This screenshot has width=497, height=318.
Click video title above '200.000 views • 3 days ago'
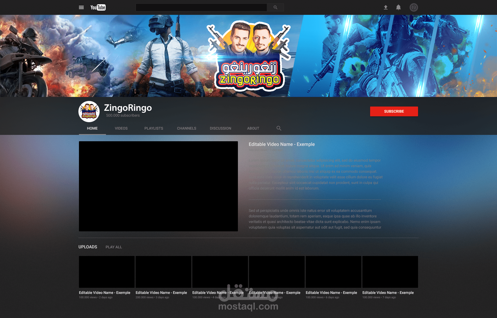[161, 293]
